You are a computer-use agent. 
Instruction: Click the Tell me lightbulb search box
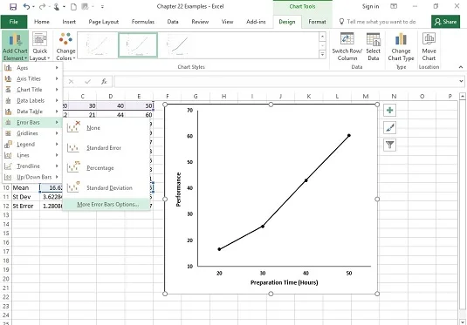point(378,22)
